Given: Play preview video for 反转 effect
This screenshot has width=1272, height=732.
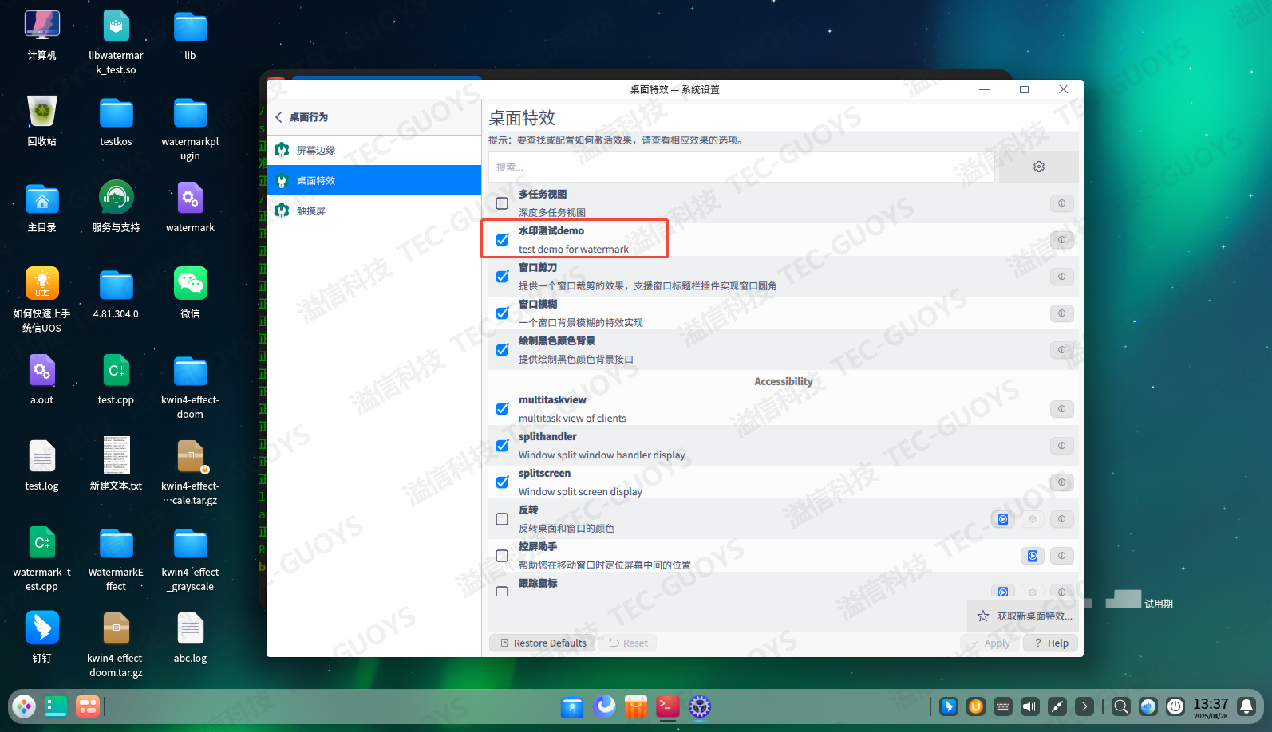Looking at the screenshot, I should [1003, 519].
